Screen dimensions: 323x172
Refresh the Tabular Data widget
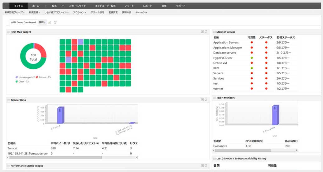(206, 100)
